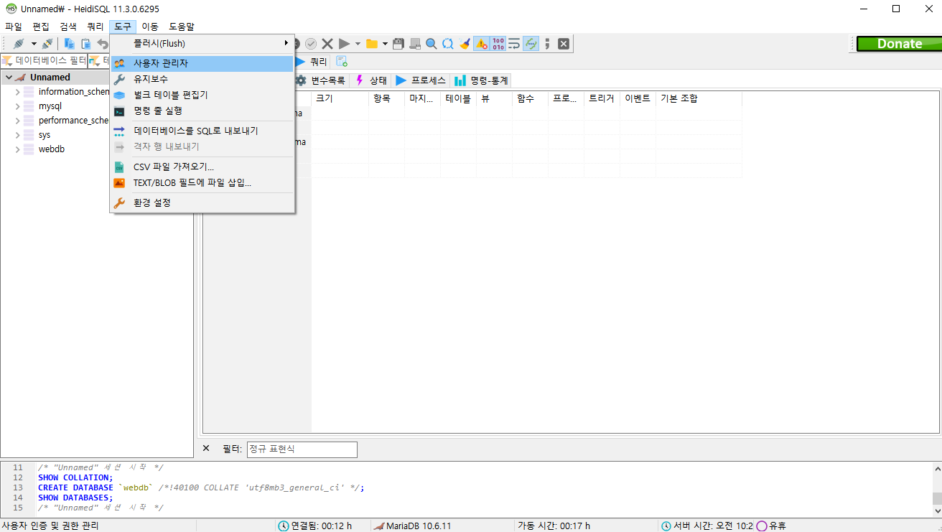The width and height of the screenshot is (942, 532).
Task: Click the disconnect session icon
Action: pyautogui.click(x=47, y=44)
